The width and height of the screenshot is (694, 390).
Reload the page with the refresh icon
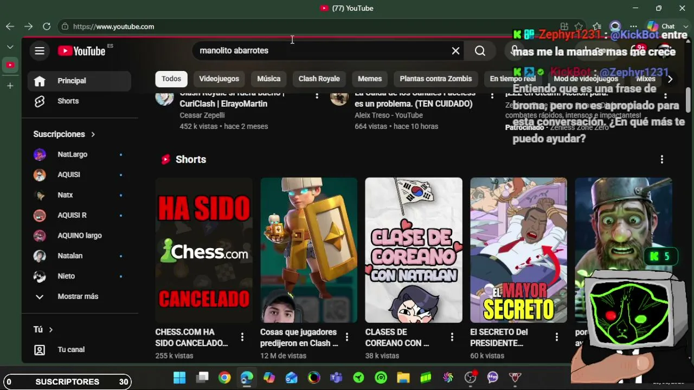point(47,27)
